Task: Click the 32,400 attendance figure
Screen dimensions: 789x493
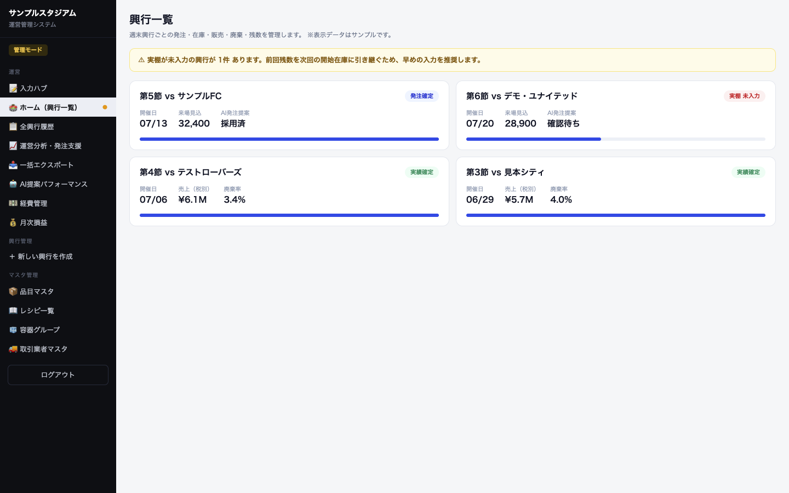Action: 194,124
